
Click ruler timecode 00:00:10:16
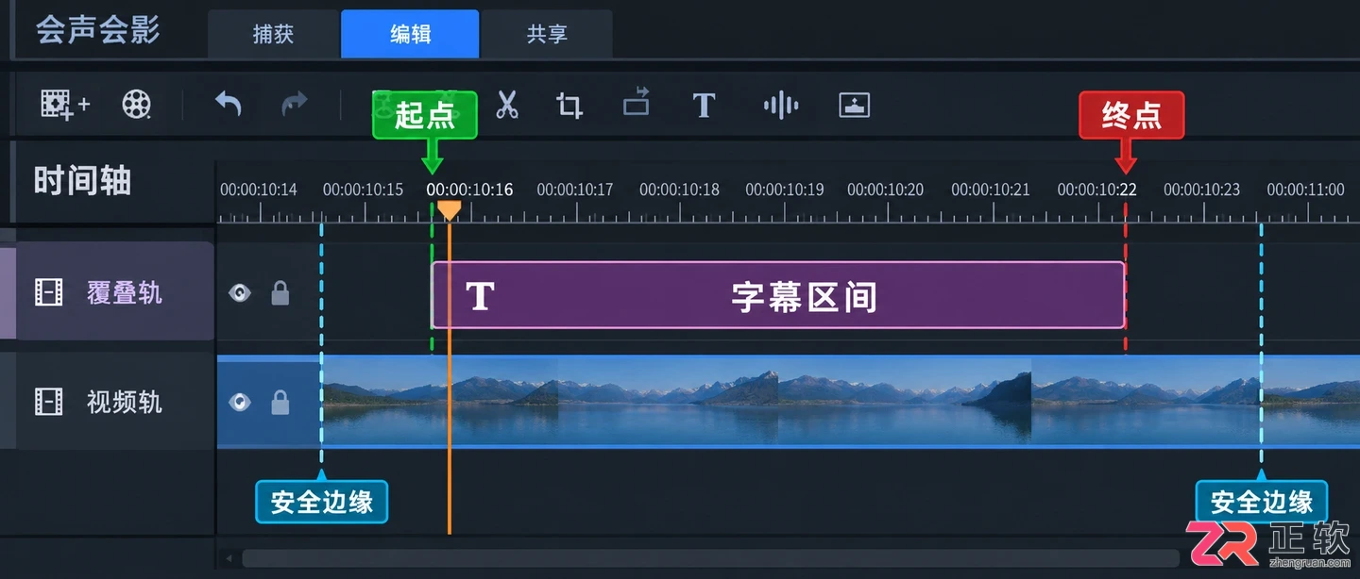coord(469,190)
